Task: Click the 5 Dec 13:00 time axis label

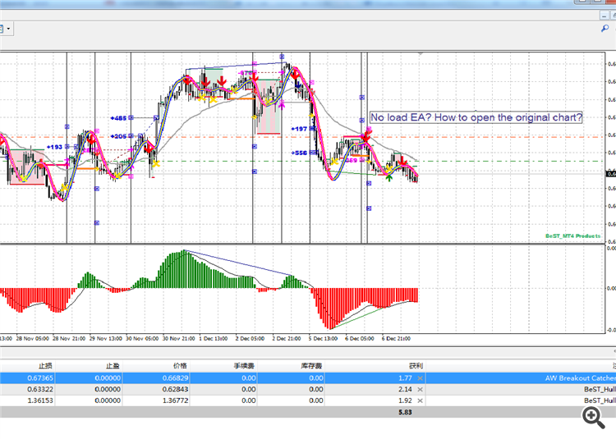Action: (x=323, y=339)
